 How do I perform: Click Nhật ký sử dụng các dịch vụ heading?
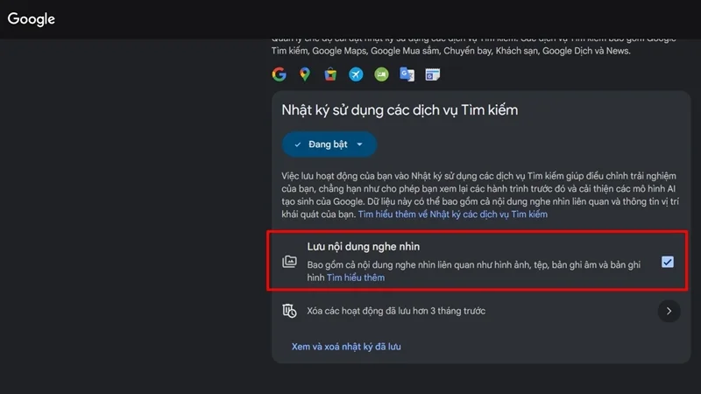(x=400, y=110)
